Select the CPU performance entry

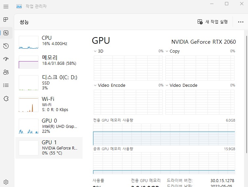(x=49, y=42)
